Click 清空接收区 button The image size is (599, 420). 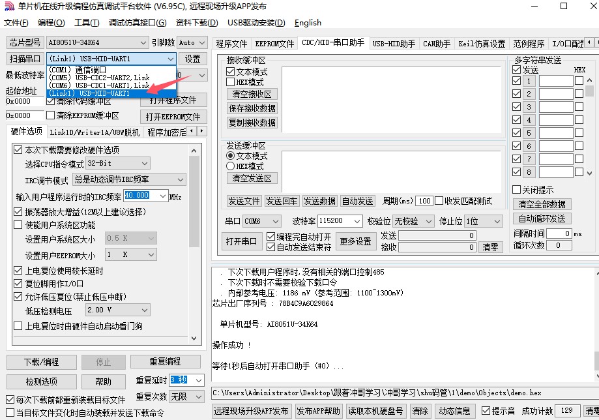pos(252,94)
